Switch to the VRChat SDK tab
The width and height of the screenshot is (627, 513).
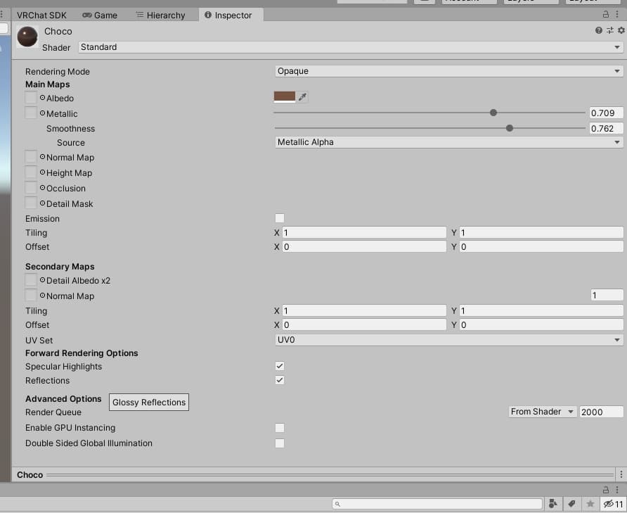41,15
